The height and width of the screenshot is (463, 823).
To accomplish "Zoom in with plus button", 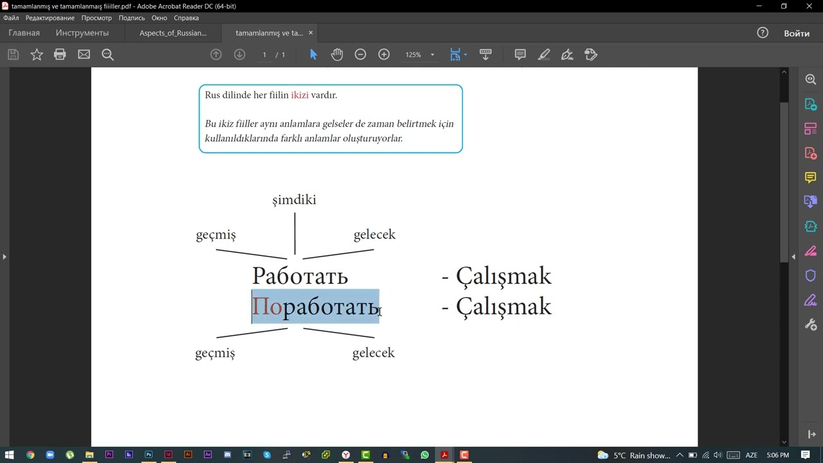I will pos(384,55).
